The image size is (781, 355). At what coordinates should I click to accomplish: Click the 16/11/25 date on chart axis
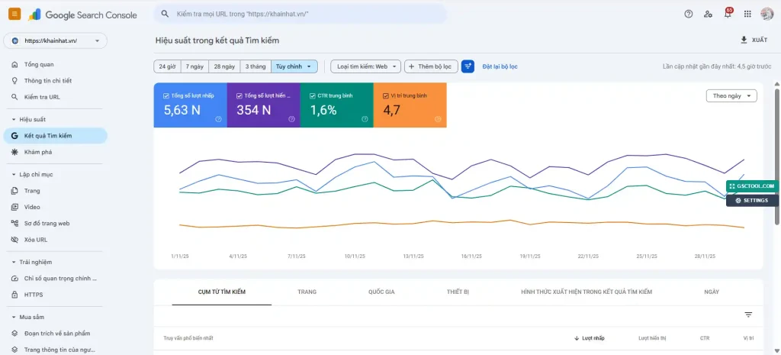click(471, 257)
